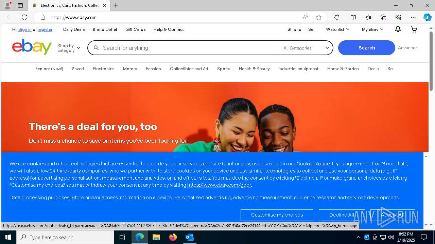
Task: Open the All Categories dropdown
Action: tap(306, 48)
